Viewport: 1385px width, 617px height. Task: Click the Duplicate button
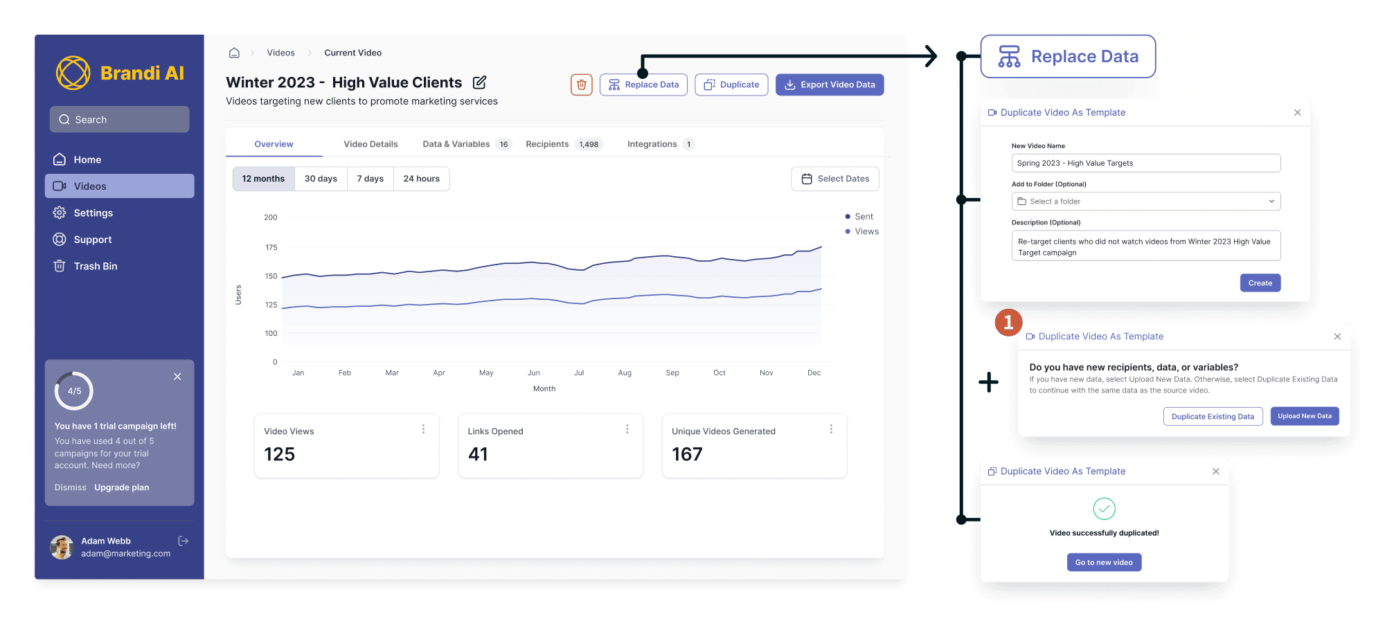tap(731, 84)
